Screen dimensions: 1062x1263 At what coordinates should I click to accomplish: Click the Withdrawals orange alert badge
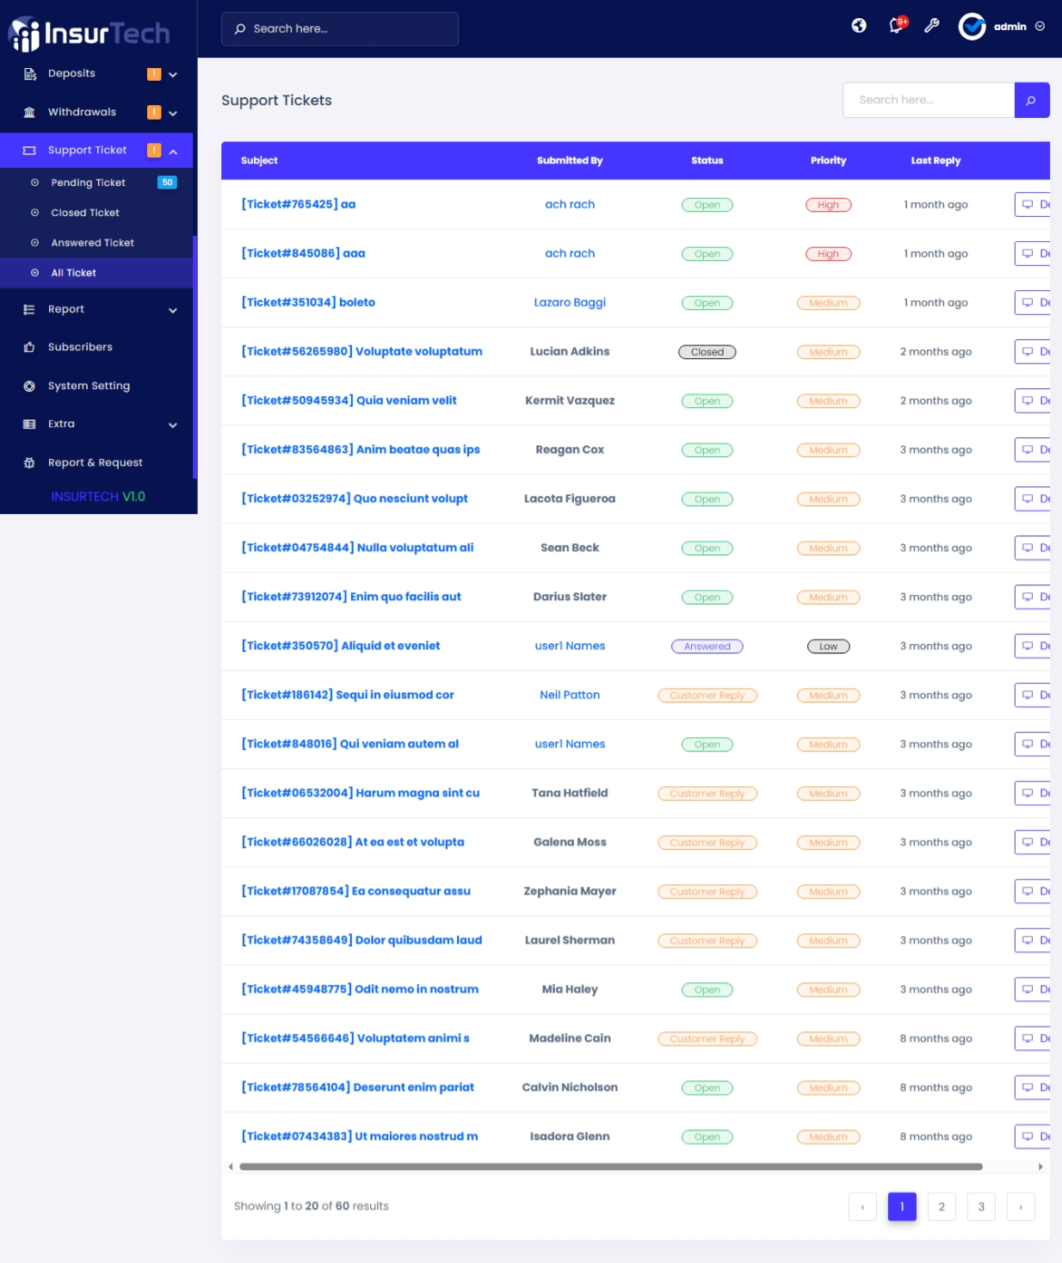click(x=154, y=112)
